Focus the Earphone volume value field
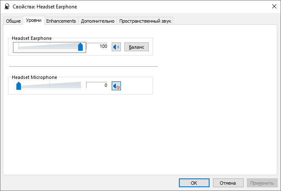 click(x=97, y=47)
